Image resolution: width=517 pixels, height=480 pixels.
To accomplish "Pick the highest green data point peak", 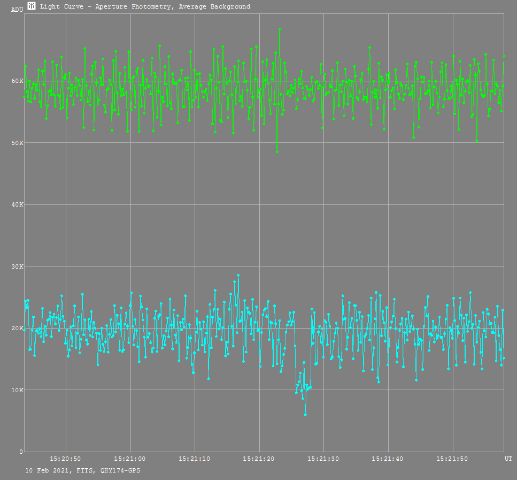I will coord(280,29).
